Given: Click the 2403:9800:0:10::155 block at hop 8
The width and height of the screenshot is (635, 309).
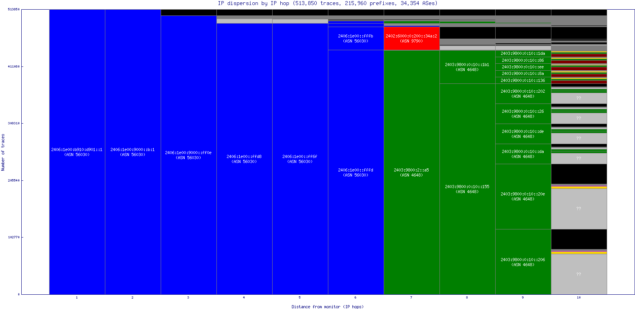Looking at the screenshot, I should 467,189.
